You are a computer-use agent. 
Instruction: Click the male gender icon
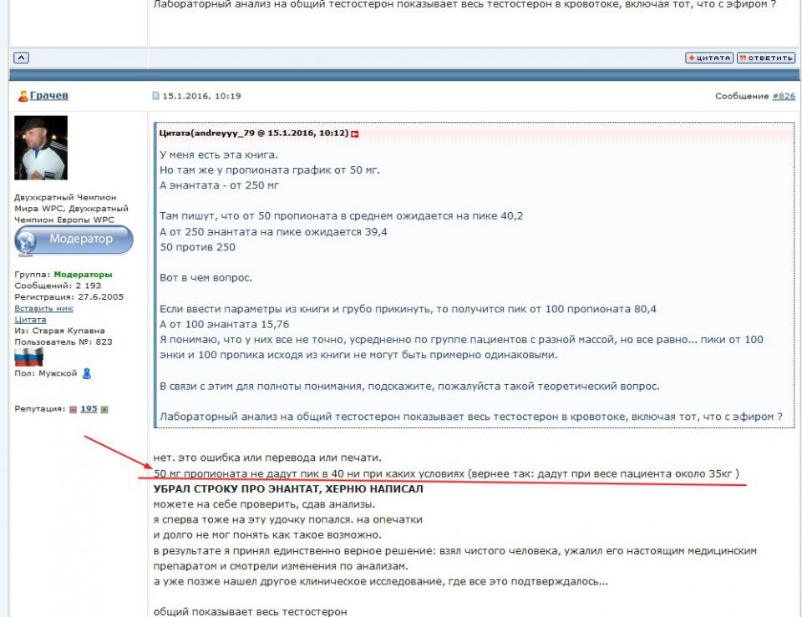[87, 374]
